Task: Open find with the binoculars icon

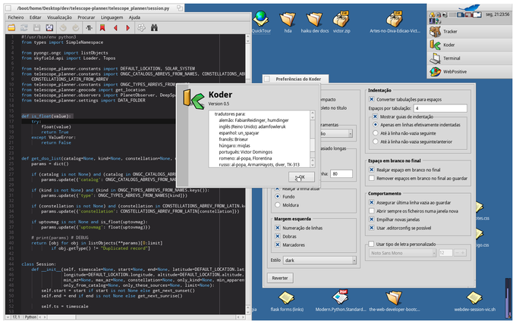Action: point(154,27)
